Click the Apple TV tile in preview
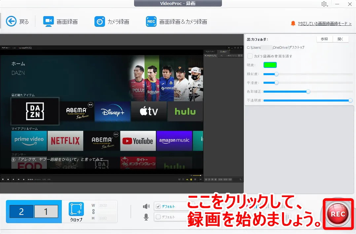 tap(149, 111)
